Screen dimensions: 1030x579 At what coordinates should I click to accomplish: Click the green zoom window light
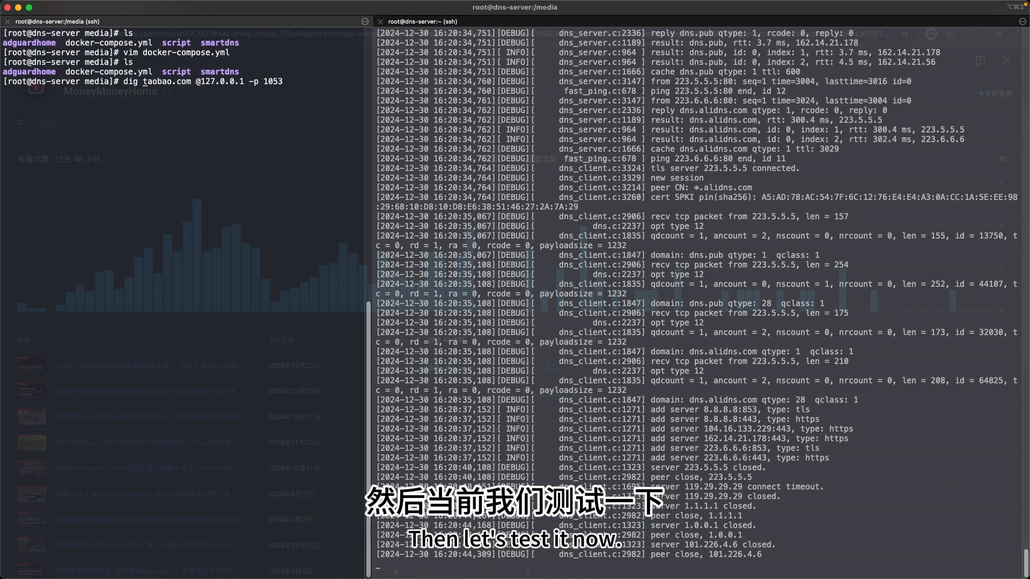point(29,8)
